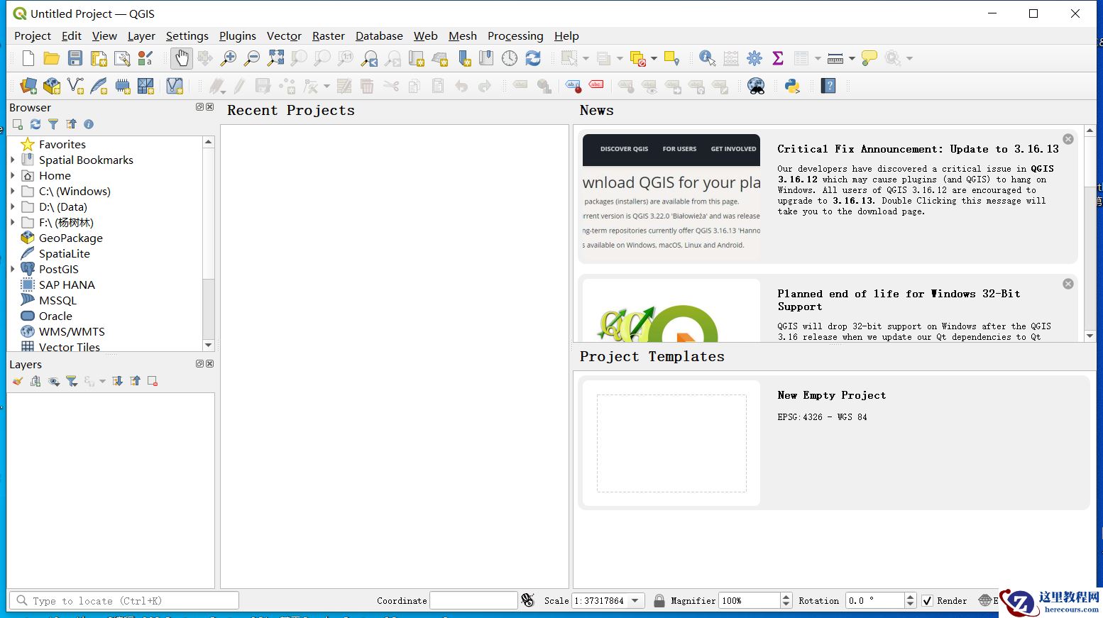Toggle mouse extents display in status bar
1103x618 pixels.
pos(527,600)
